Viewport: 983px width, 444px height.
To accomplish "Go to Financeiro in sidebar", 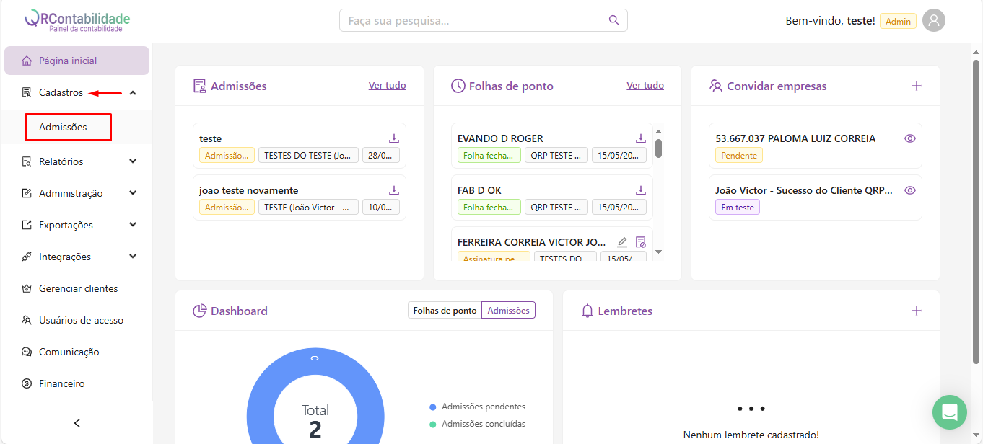I will pyautogui.click(x=61, y=383).
